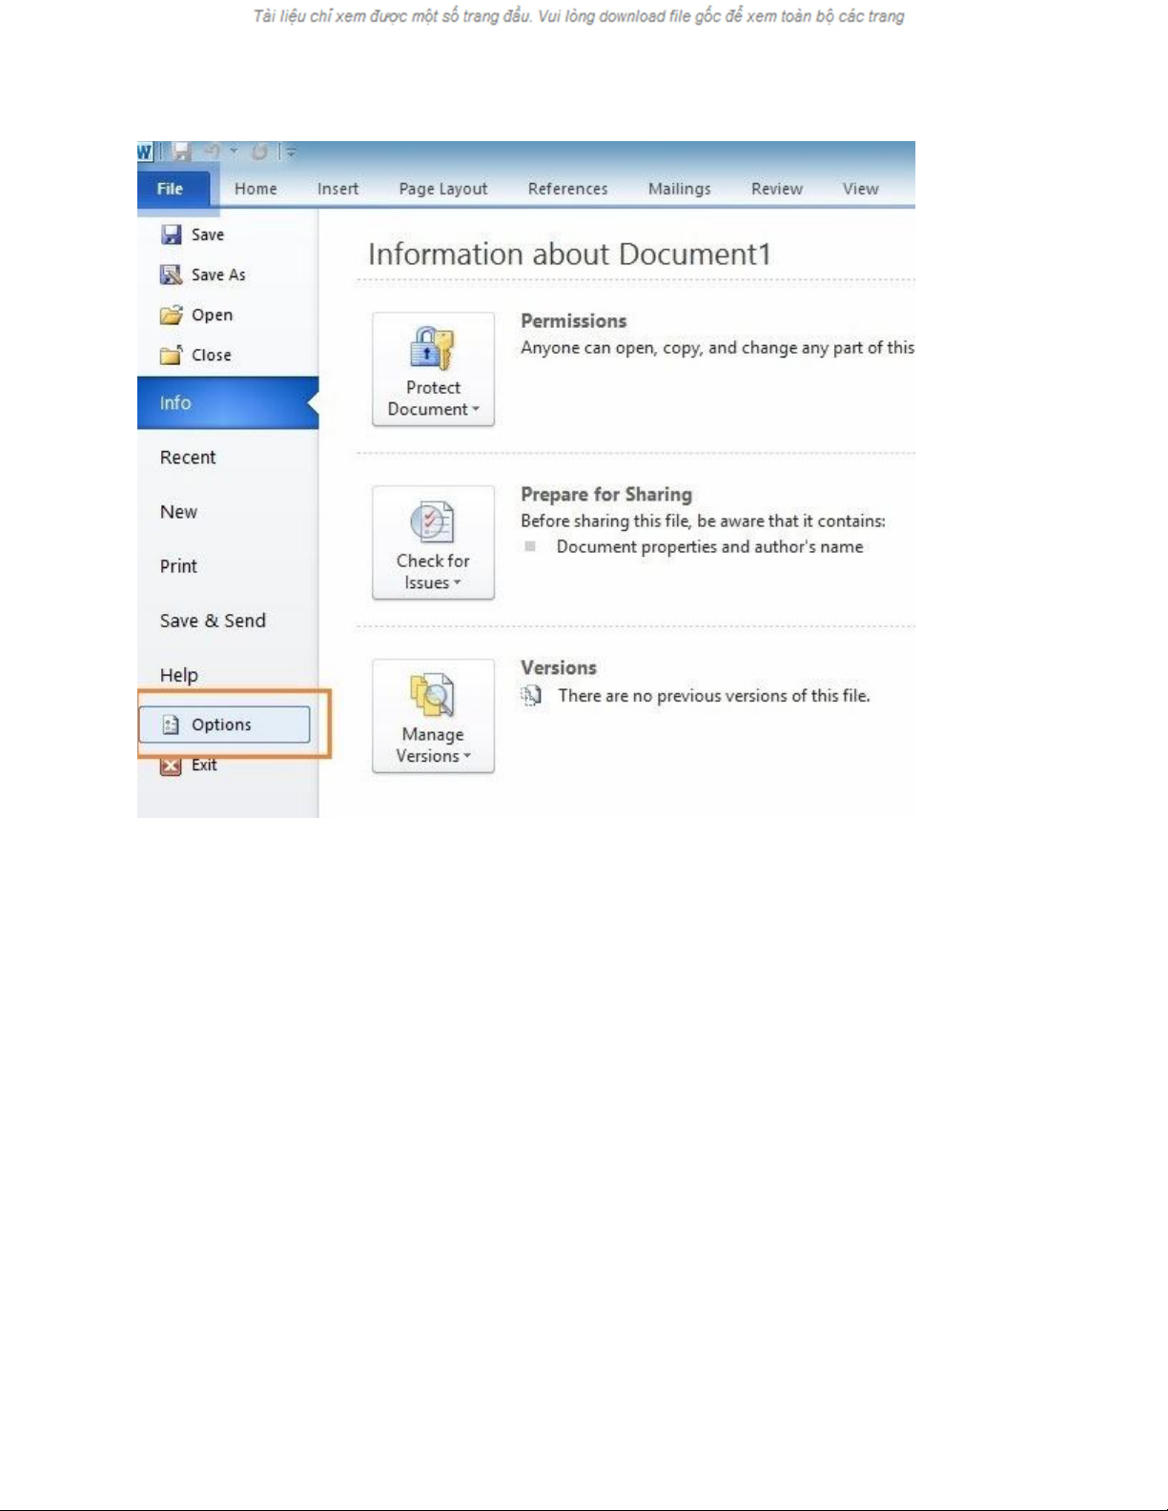
Task: Click the Save As icon in the menu
Action: coord(171,275)
